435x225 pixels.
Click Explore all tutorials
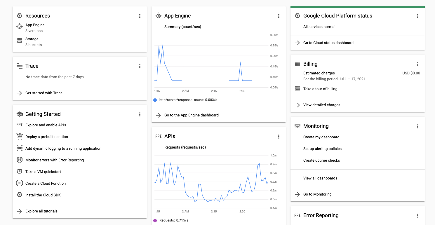point(41,211)
